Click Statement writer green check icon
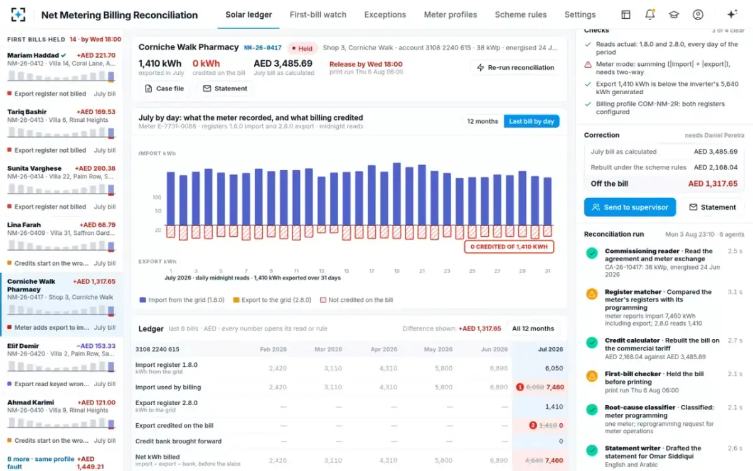The width and height of the screenshot is (753, 471). (591, 450)
